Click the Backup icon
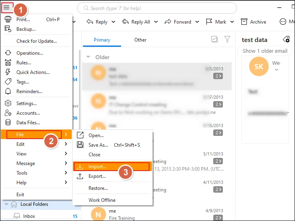This screenshot has width=295, height=221. pyautogui.click(x=8, y=29)
